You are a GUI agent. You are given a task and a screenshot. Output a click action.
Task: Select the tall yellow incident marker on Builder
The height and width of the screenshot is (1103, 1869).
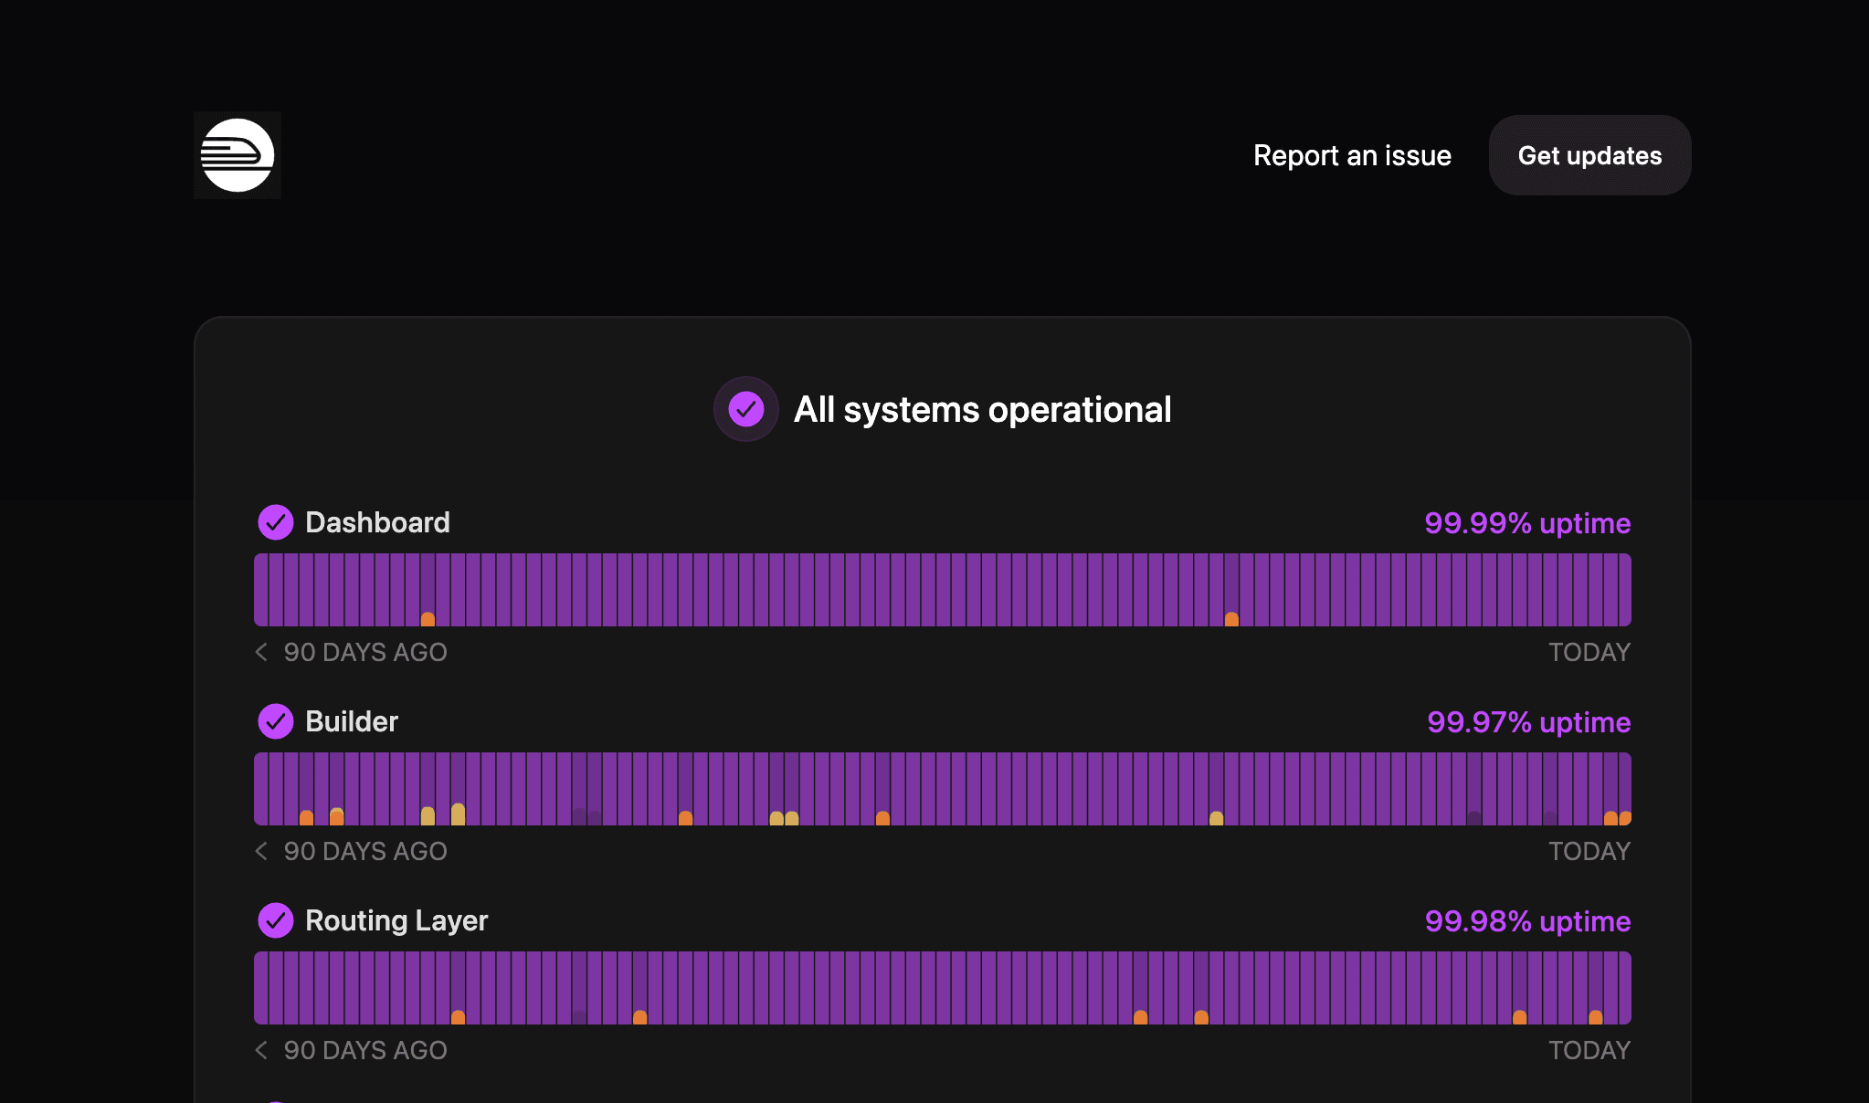point(458,814)
